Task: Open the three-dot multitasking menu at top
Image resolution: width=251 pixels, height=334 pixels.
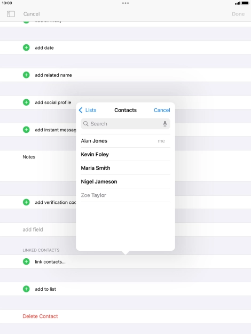Action: pyautogui.click(x=126, y=3)
